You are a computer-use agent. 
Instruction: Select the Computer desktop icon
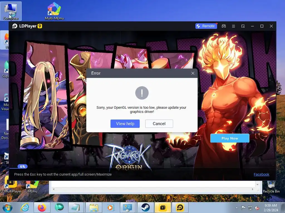pos(11,11)
